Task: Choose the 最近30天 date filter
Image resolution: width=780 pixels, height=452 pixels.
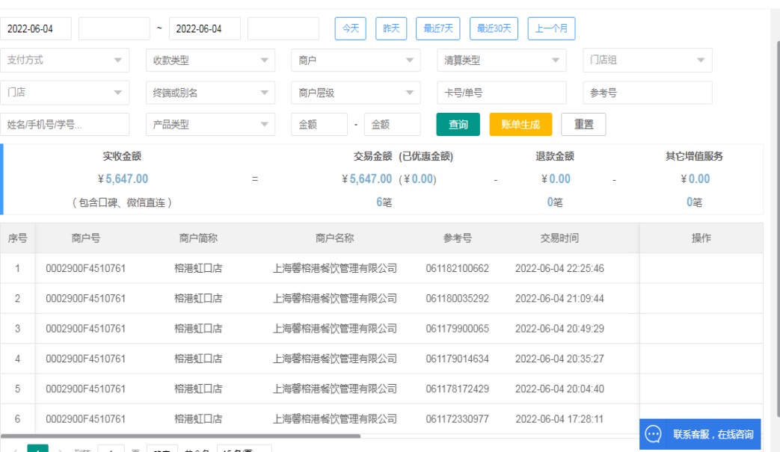Action: pyautogui.click(x=494, y=28)
